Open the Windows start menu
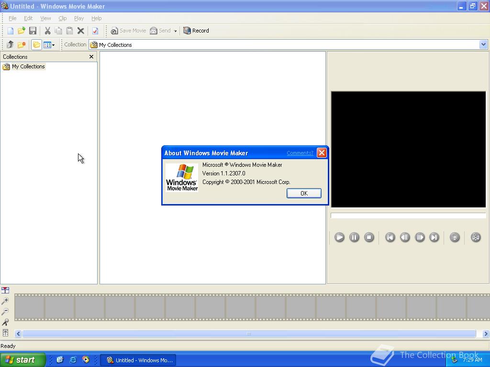 coord(22,360)
